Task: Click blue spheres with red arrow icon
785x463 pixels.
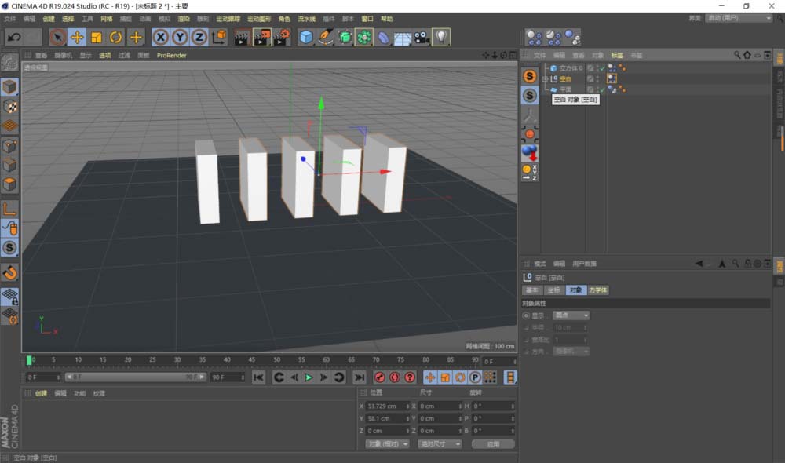Action: pyautogui.click(x=530, y=153)
